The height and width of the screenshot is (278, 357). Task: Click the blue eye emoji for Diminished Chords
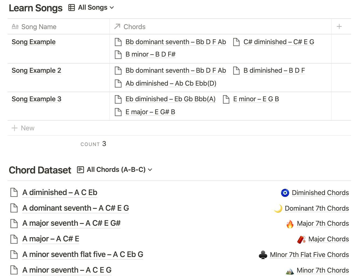(285, 193)
